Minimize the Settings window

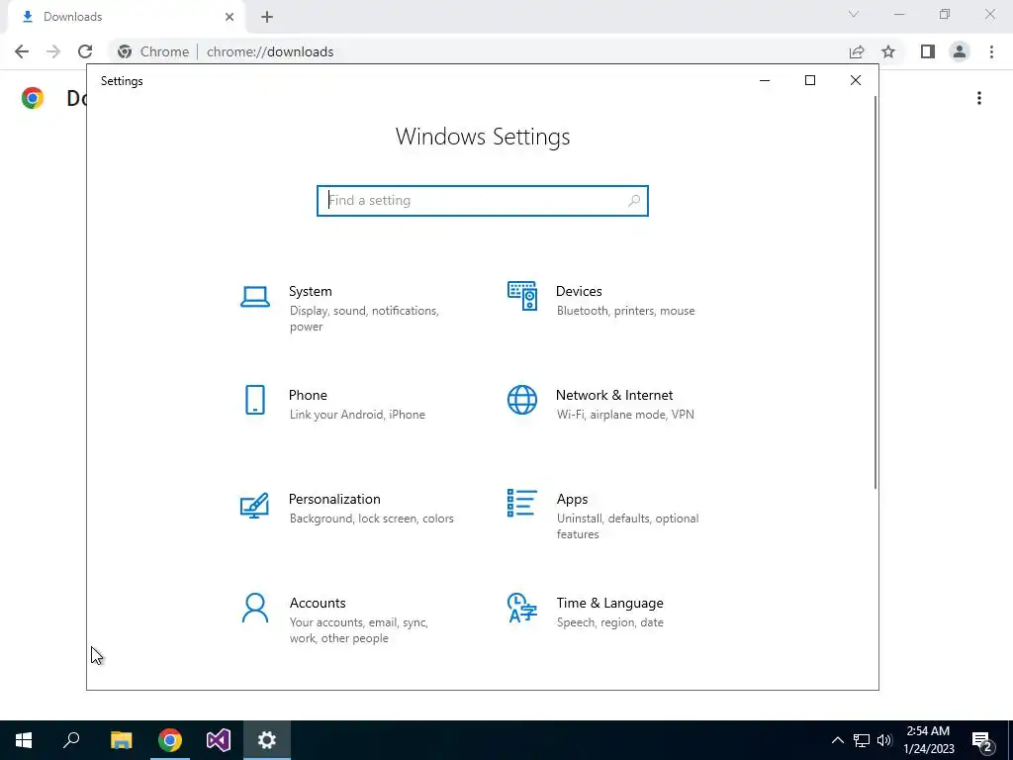(765, 81)
